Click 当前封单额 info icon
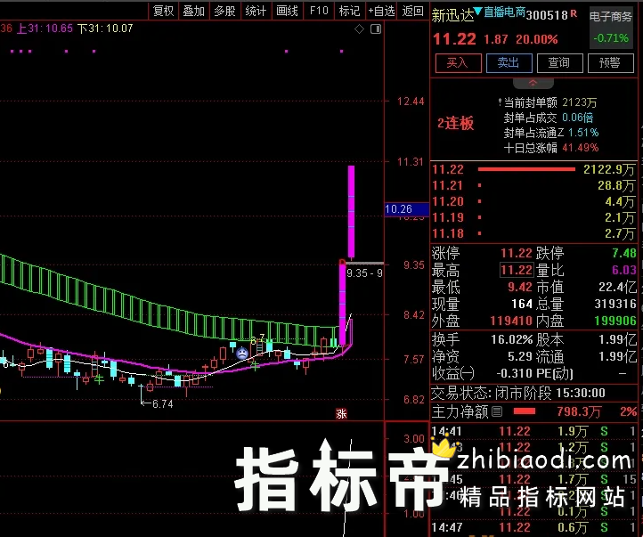643x537 pixels. click(500, 102)
